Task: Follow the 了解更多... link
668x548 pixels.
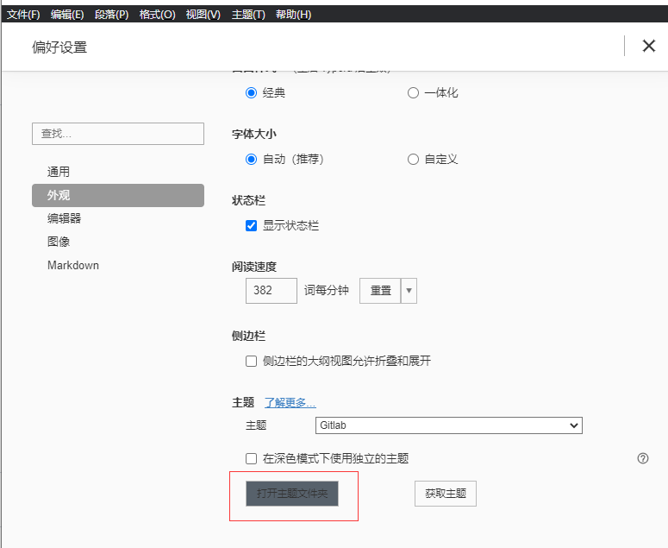Action: click(x=290, y=402)
